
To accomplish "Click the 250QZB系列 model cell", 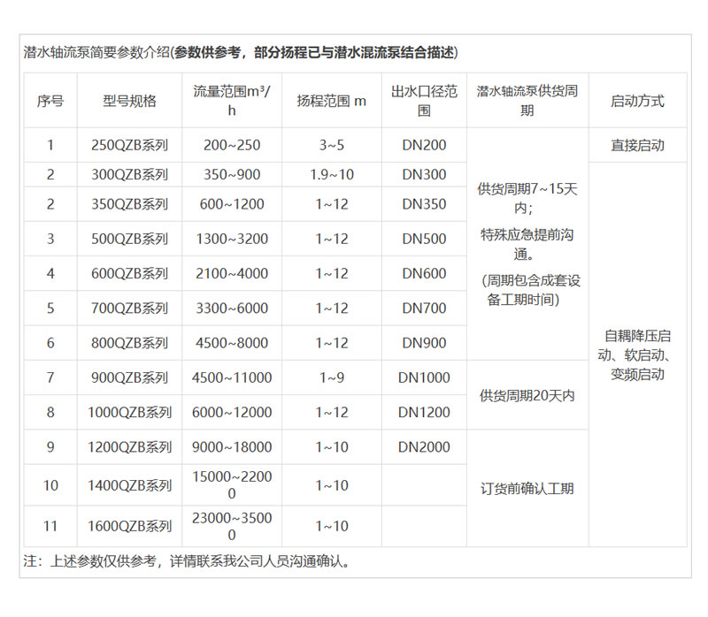I will [129, 145].
